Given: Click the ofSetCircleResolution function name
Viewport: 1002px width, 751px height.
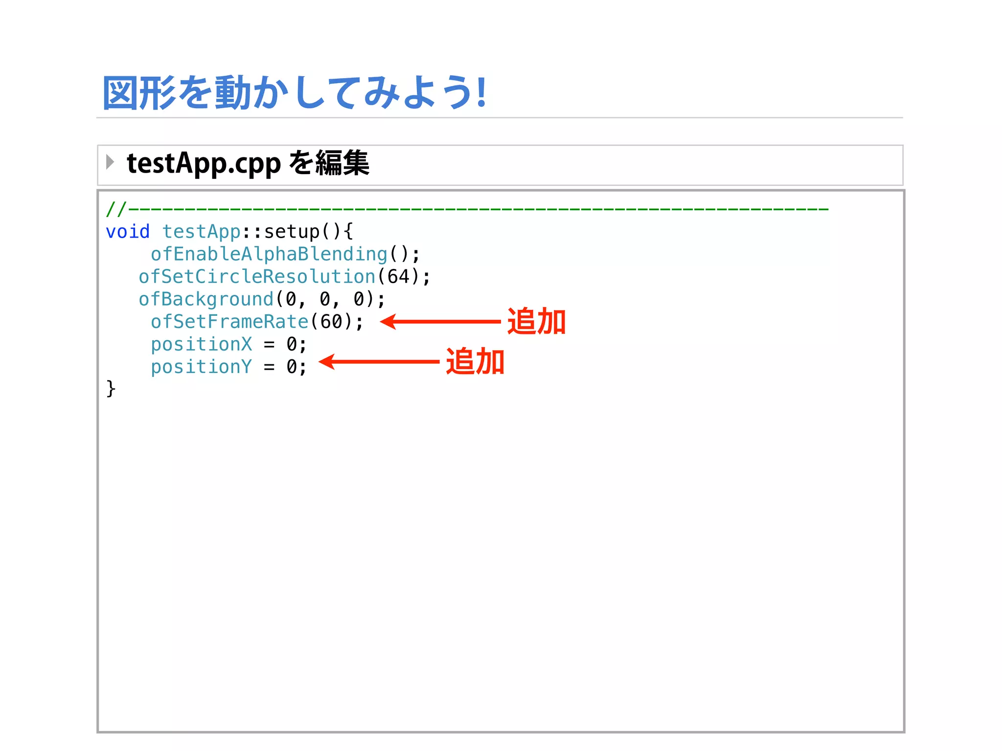Looking at the screenshot, I should point(257,277).
